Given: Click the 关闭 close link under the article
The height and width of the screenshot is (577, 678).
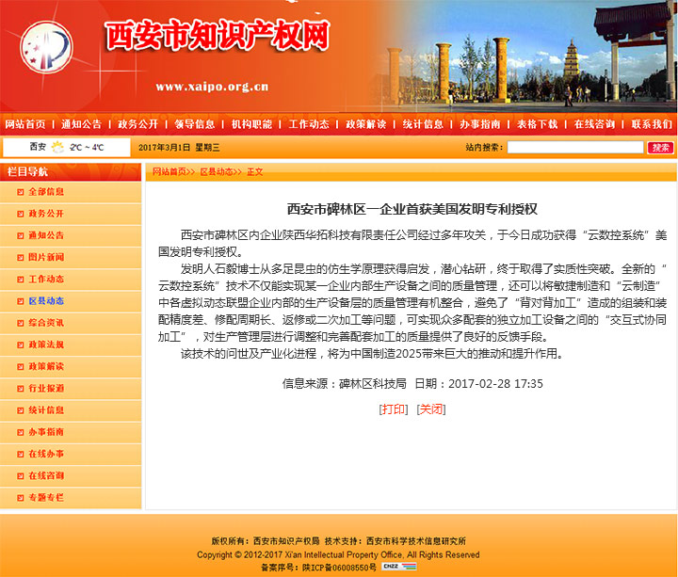Looking at the screenshot, I should (x=430, y=409).
